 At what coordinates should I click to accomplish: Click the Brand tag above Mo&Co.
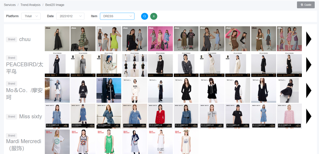(12, 83)
